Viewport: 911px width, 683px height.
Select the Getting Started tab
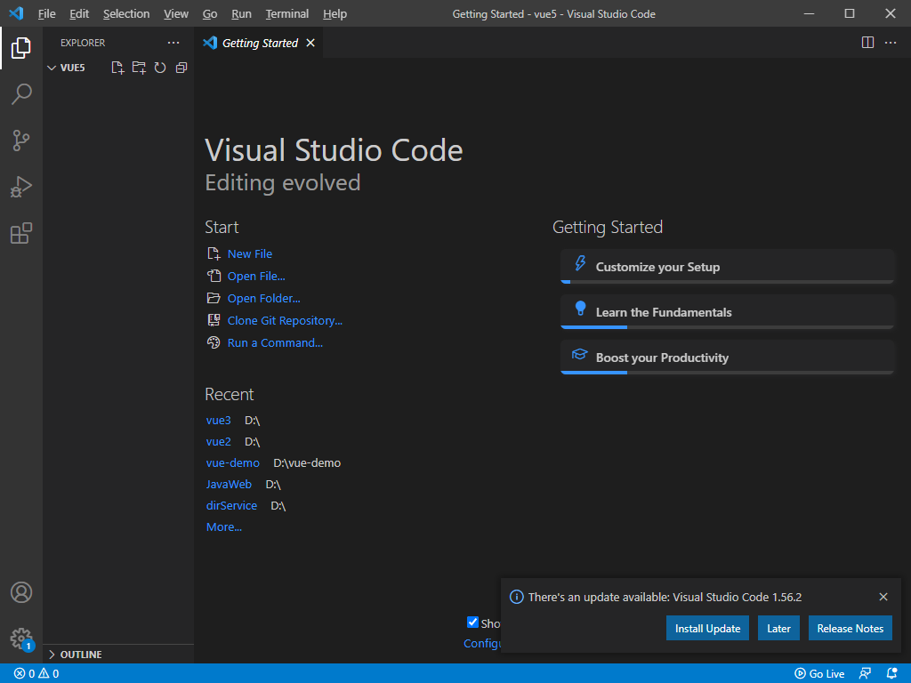260,43
